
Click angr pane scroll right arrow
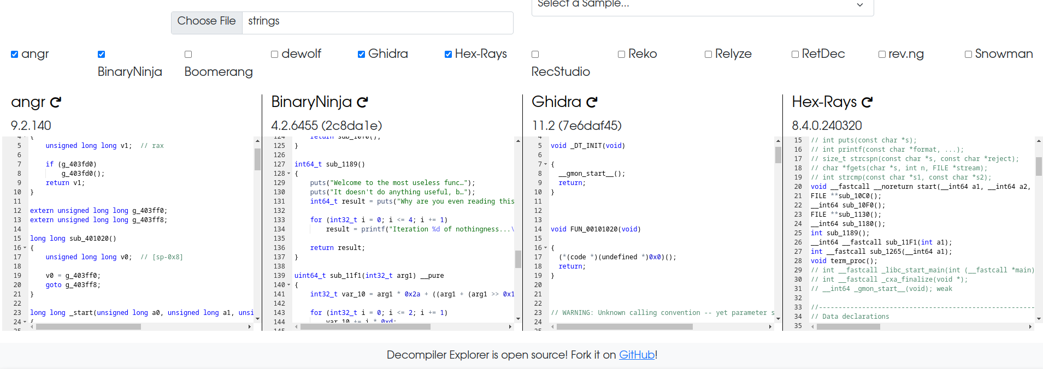click(x=250, y=327)
